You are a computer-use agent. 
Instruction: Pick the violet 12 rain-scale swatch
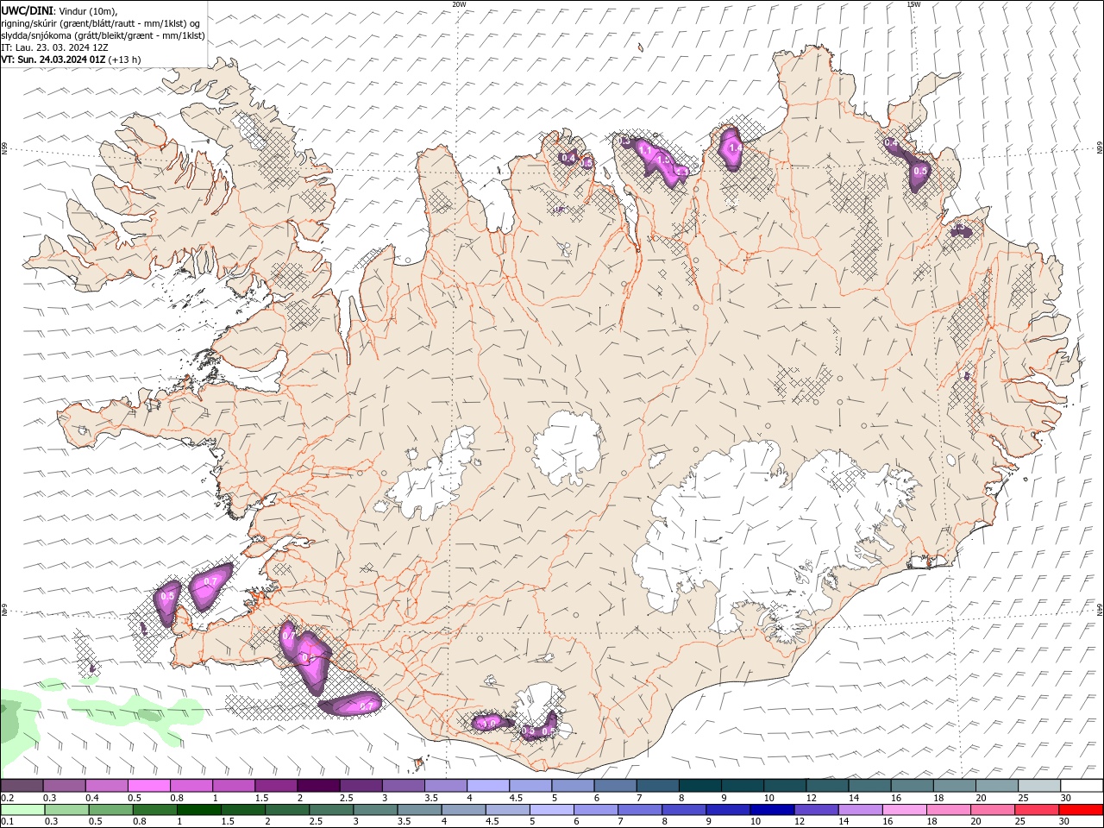point(816,810)
